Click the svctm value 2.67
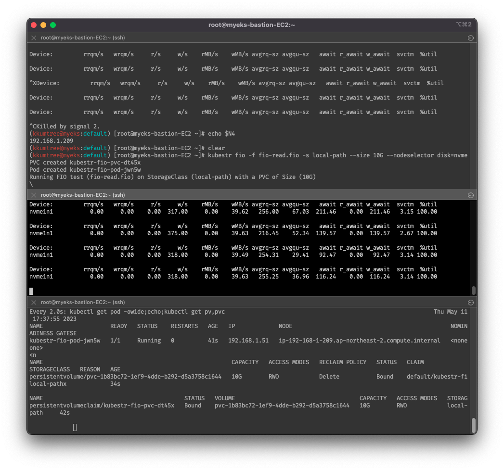Viewport: 504px width, 470px height. click(x=407, y=233)
